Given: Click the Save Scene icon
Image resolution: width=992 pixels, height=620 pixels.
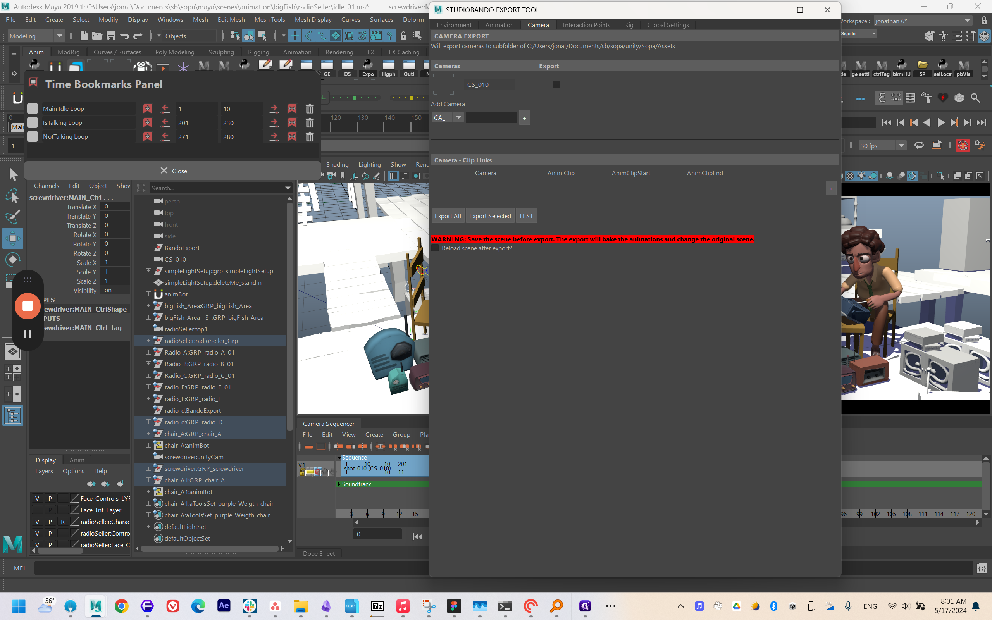Looking at the screenshot, I should (111, 36).
